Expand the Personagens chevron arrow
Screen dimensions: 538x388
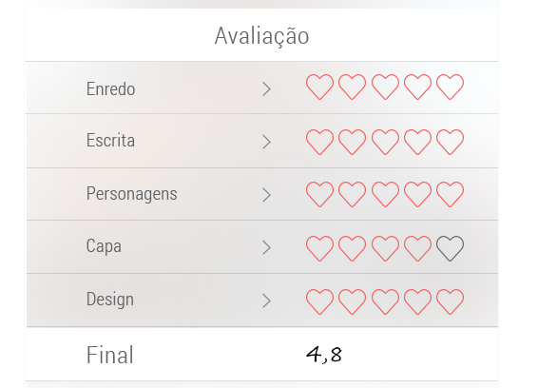click(266, 195)
